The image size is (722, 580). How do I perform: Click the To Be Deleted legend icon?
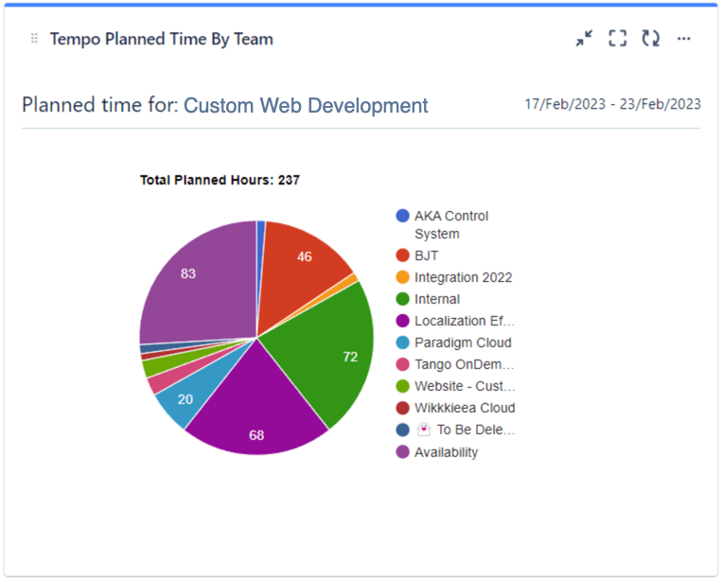[x=424, y=430]
